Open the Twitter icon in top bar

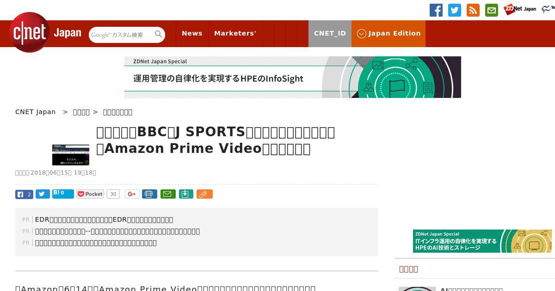(455, 10)
